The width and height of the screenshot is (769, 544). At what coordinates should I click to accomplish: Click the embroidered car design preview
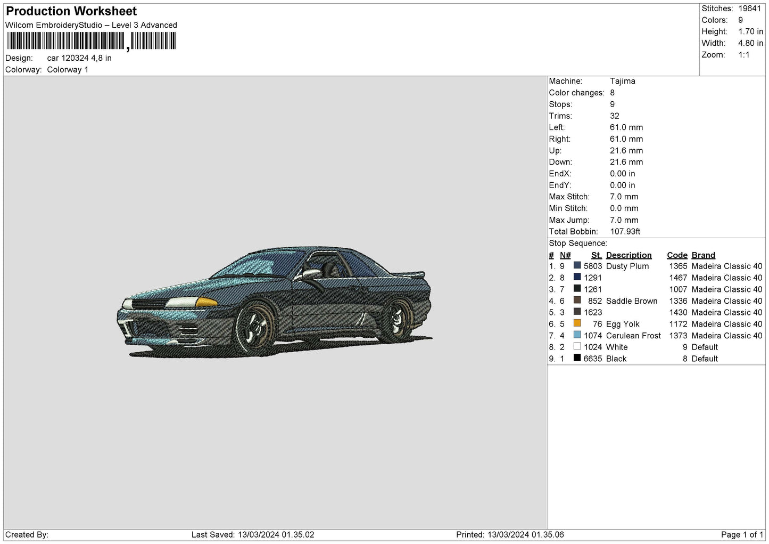(x=275, y=302)
